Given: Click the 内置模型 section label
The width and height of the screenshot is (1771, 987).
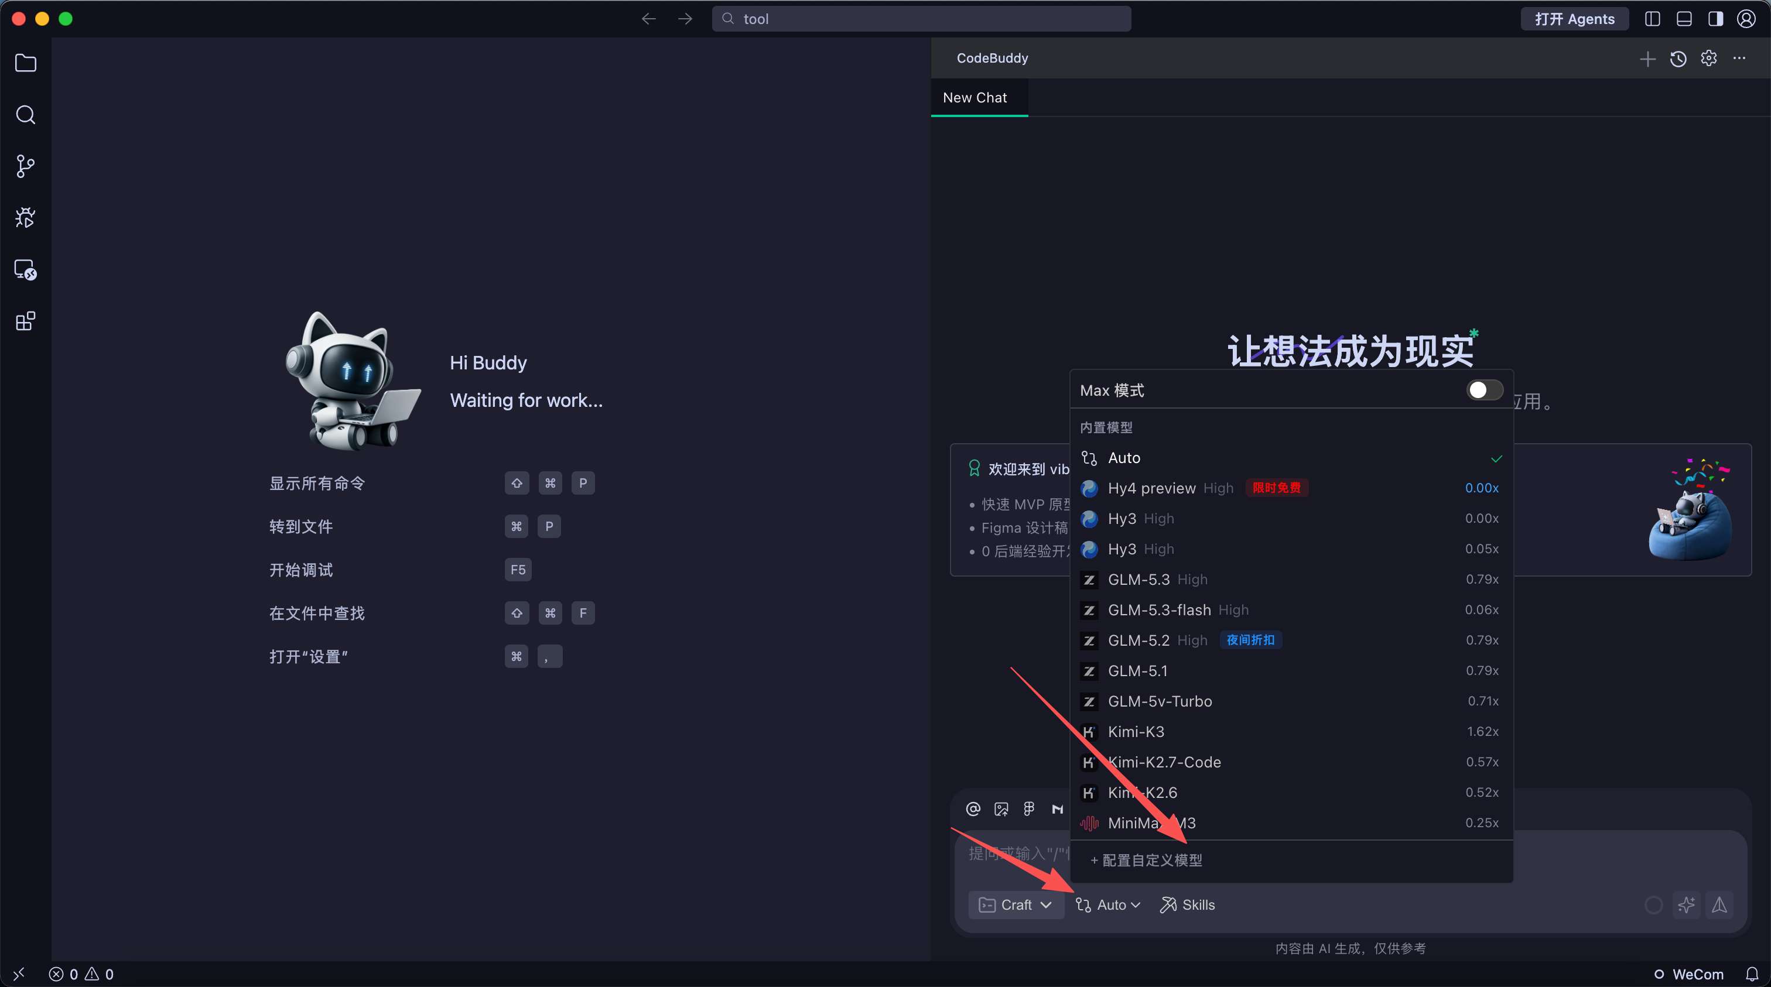Looking at the screenshot, I should point(1106,427).
